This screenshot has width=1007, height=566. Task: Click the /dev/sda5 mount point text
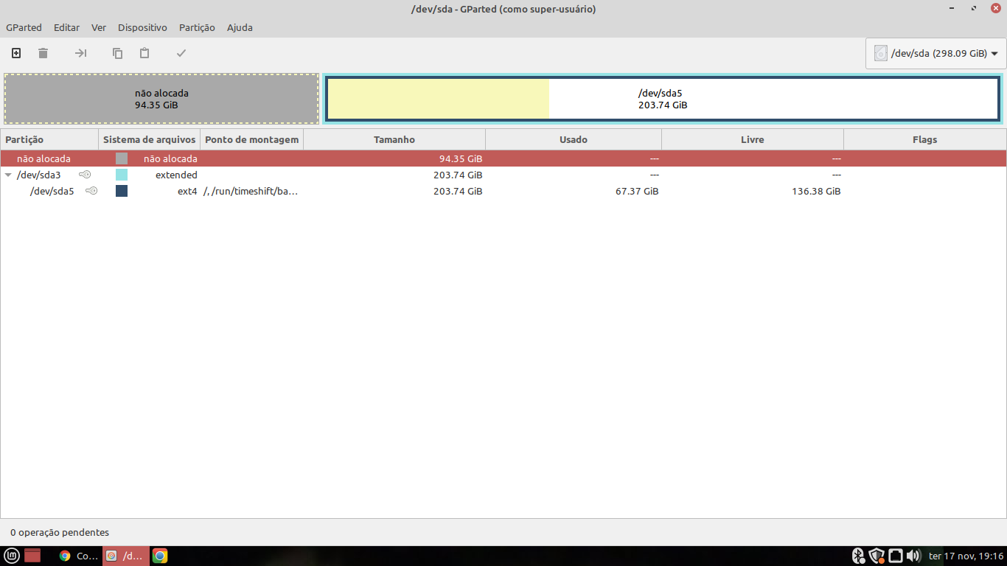point(251,191)
